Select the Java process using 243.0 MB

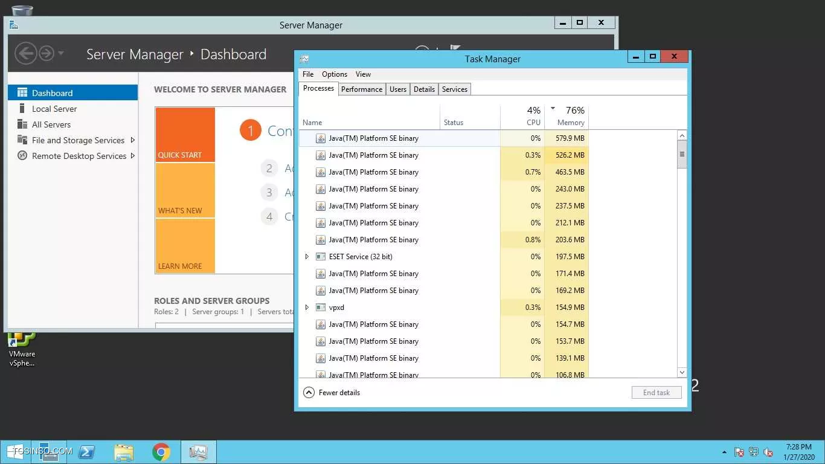[444, 189]
